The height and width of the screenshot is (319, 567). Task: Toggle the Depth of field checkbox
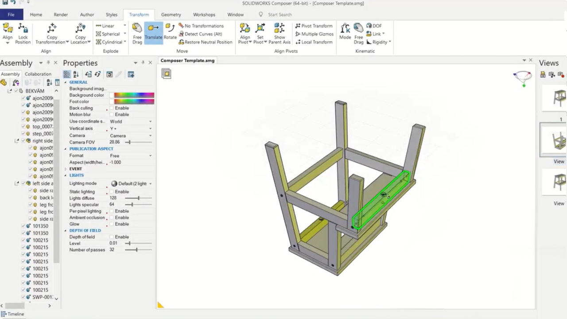(112, 237)
